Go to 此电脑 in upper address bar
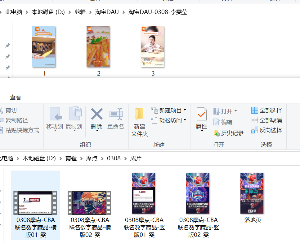Screen dimensions: 300x243 tap(14, 12)
